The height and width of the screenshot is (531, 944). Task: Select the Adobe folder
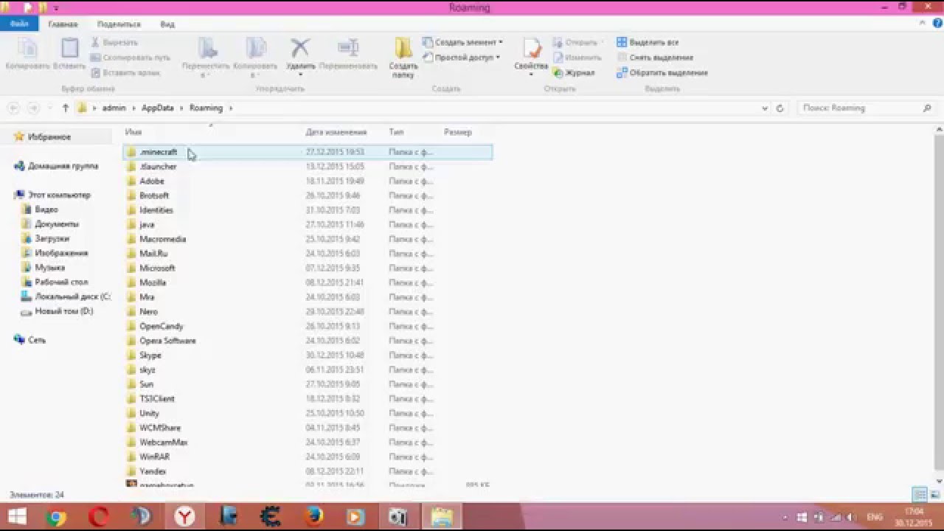(308, 181)
